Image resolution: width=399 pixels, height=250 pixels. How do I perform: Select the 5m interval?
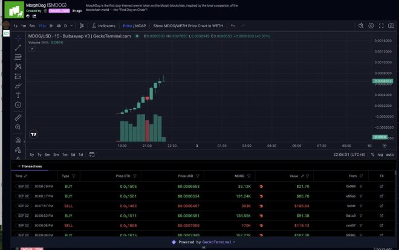(x=32, y=25)
